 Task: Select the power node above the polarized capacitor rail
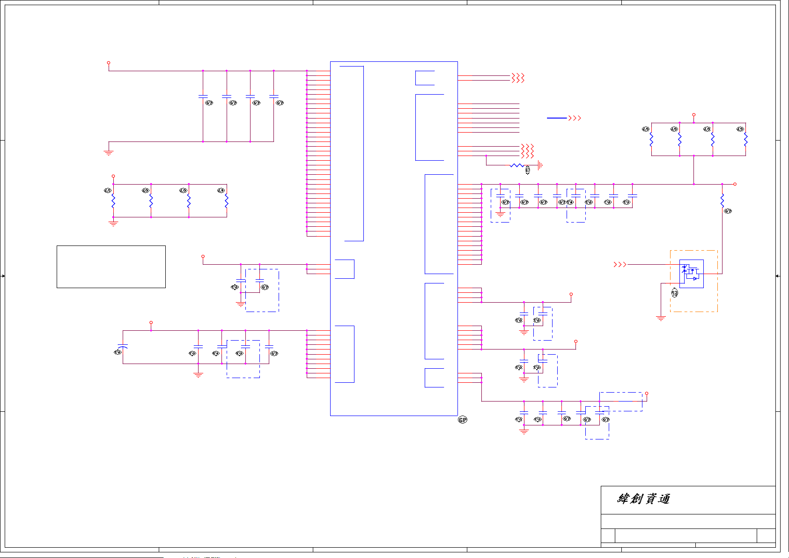(x=151, y=322)
